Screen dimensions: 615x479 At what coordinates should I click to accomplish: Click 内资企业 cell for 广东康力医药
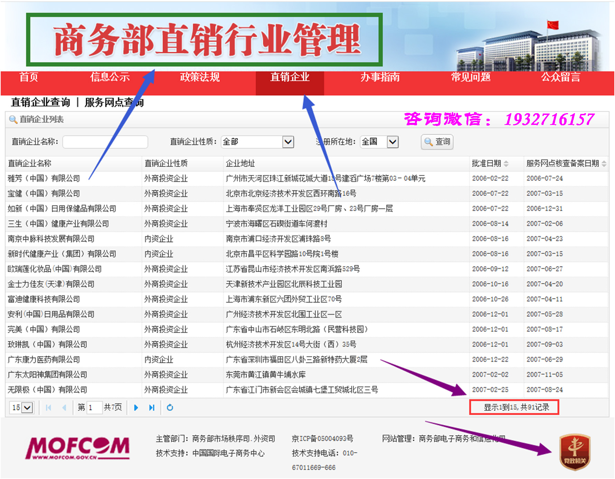pos(159,360)
